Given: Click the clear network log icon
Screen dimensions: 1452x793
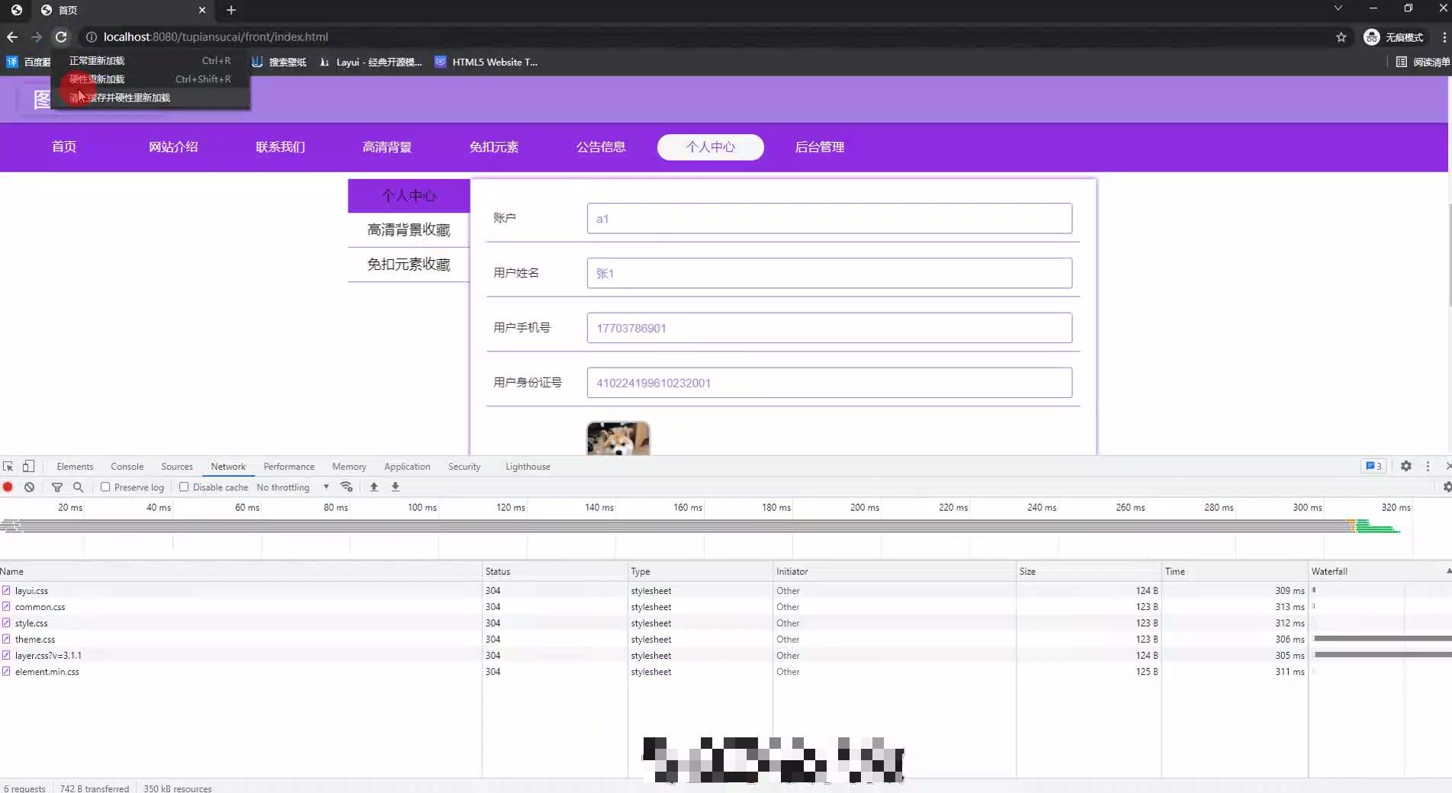Looking at the screenshot, I should pyautogui.click(x=30, y=487).
